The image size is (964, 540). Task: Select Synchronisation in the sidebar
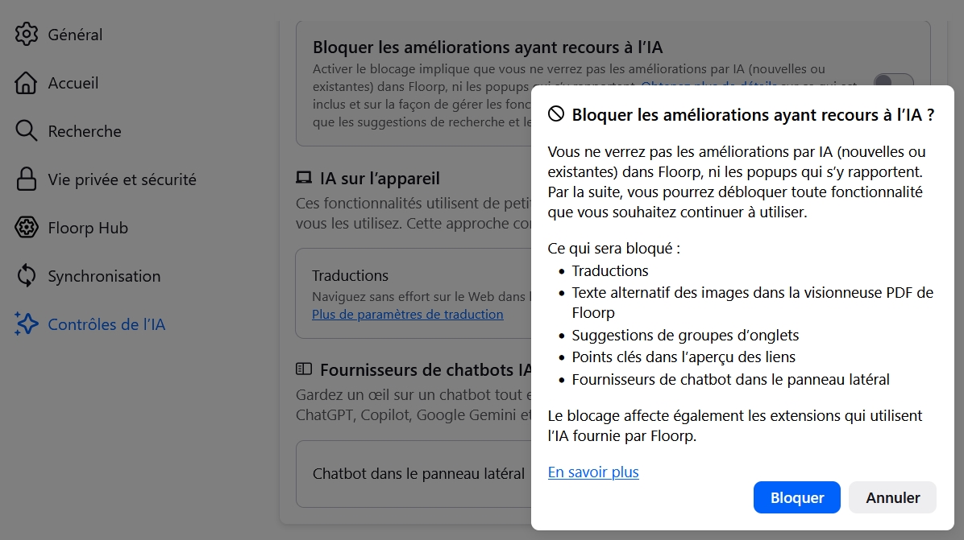104,276
